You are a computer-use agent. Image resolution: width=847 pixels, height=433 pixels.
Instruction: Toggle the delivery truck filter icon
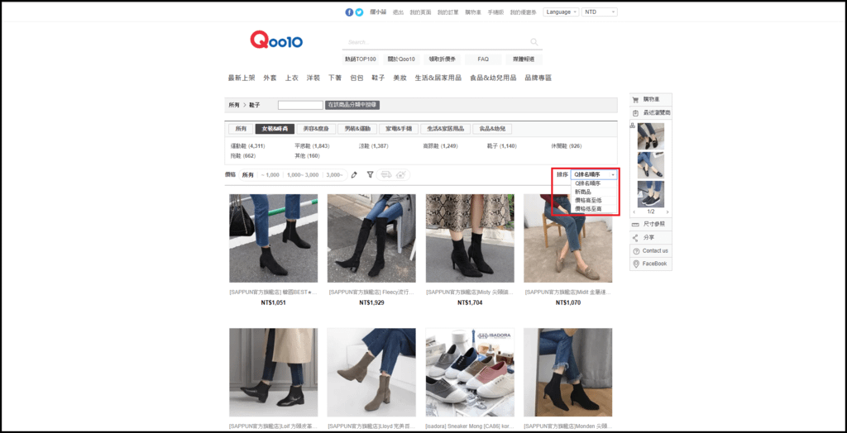385,175
